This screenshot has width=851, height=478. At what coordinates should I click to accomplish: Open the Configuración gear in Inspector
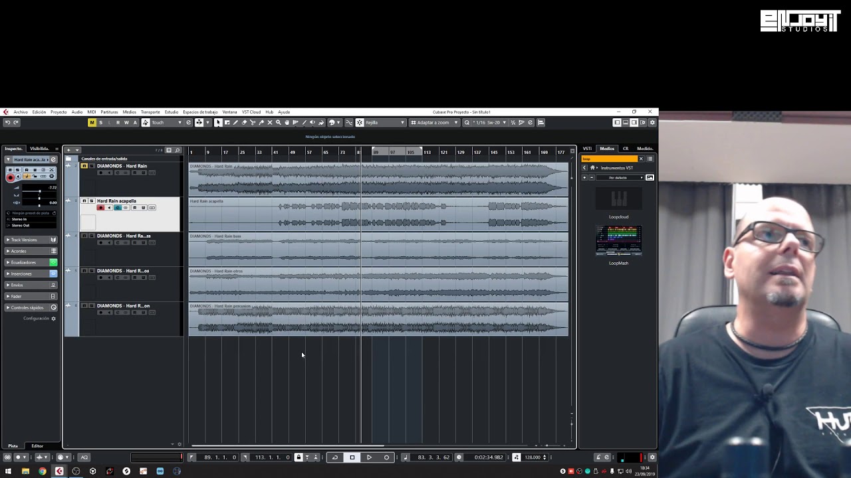click(x=53, y=319)
